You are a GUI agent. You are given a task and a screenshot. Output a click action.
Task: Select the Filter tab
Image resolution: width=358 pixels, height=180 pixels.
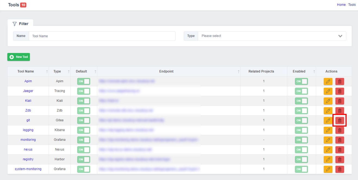coord(20,24)
